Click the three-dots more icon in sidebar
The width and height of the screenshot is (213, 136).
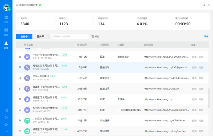6,131
